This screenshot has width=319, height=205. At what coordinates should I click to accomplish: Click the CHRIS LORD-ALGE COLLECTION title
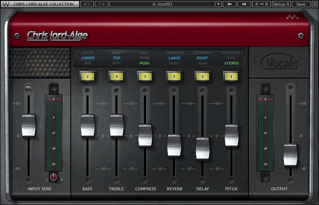click(x=44, y=4)
